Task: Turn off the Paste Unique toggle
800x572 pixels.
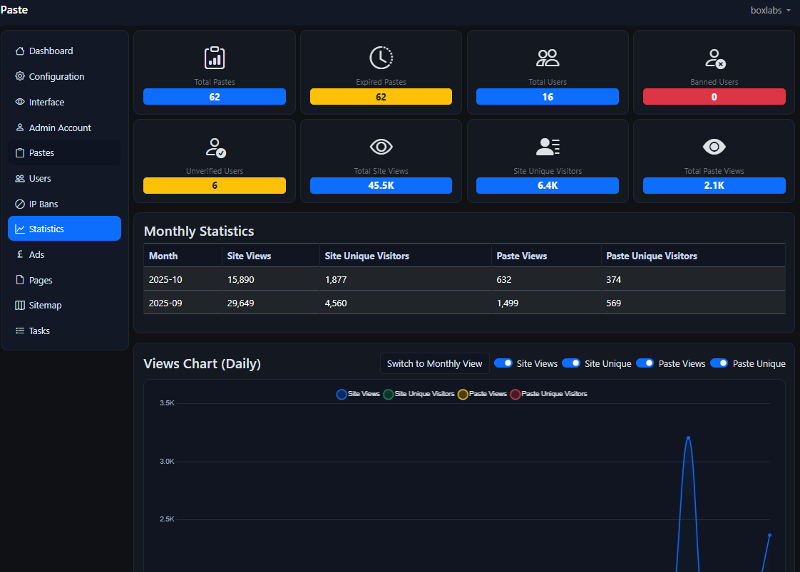Action: pyautogui.click(x=719, y=363)
